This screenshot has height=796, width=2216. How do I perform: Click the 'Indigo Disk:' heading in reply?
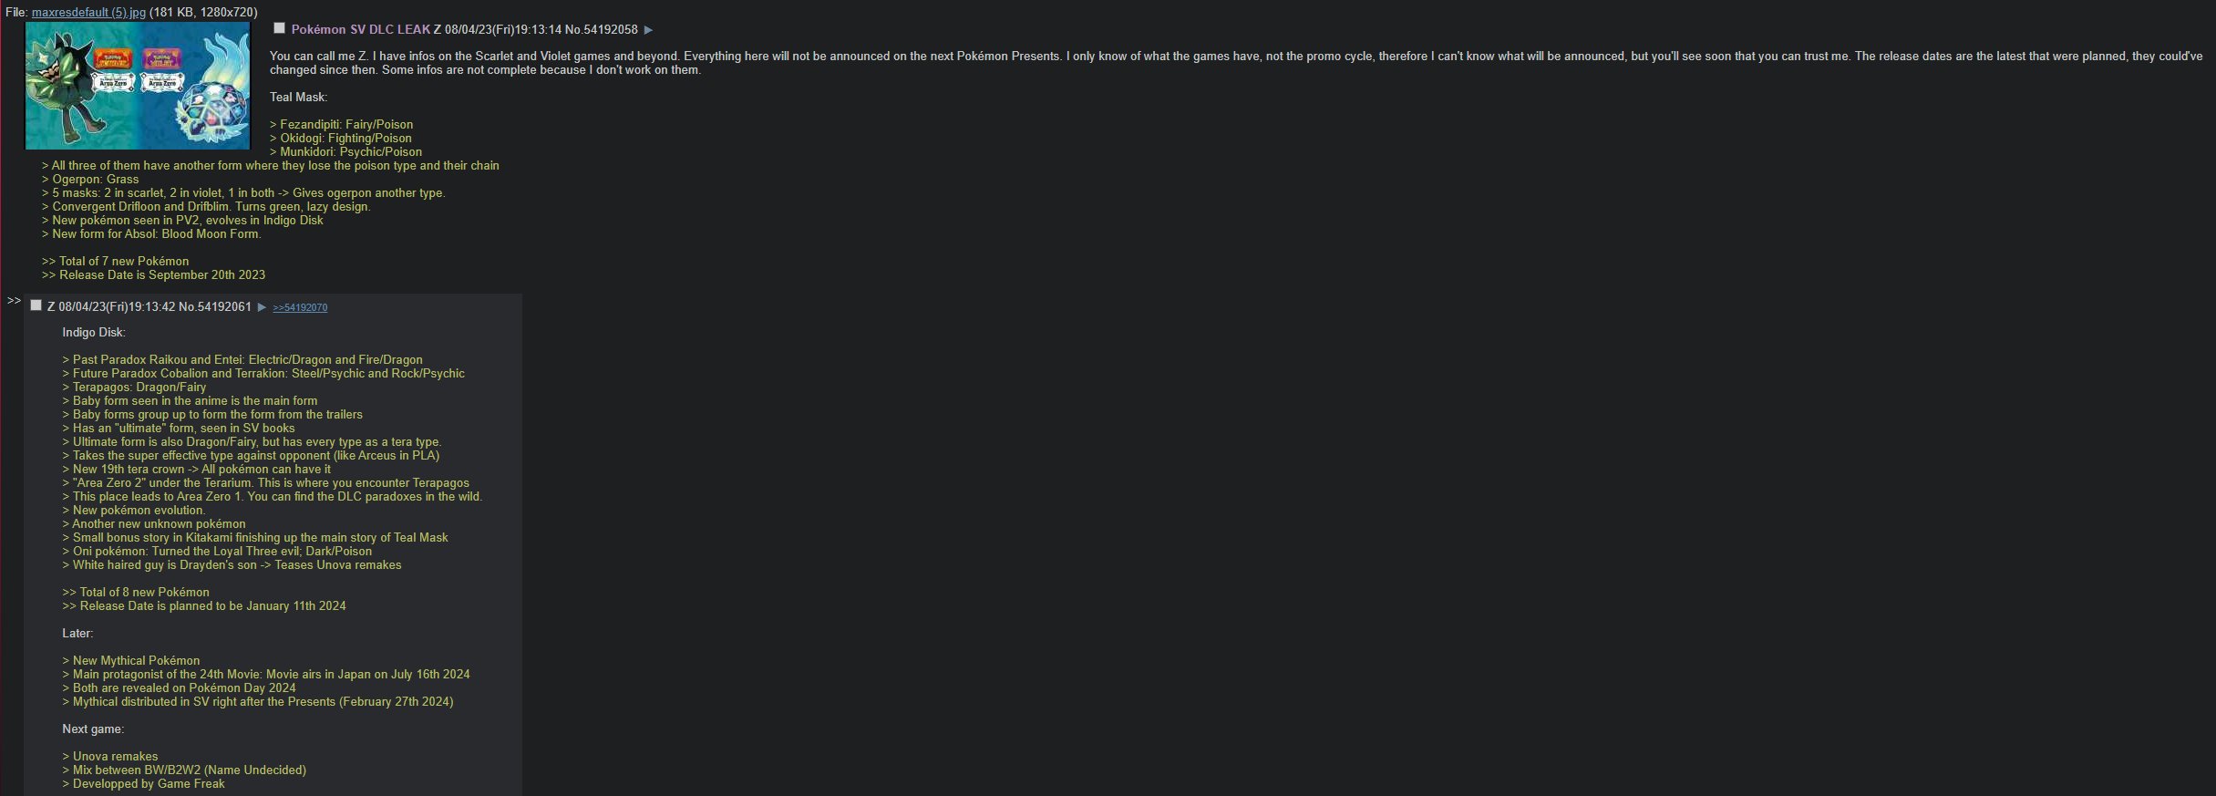click(x=94, y=332)
